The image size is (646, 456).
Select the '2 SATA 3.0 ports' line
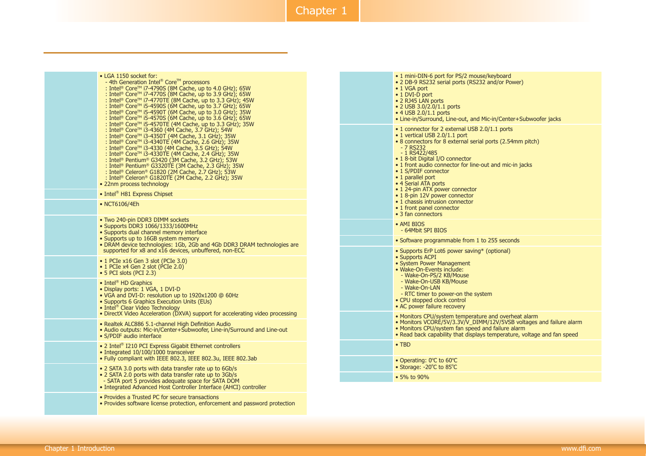tap(168, 369)
